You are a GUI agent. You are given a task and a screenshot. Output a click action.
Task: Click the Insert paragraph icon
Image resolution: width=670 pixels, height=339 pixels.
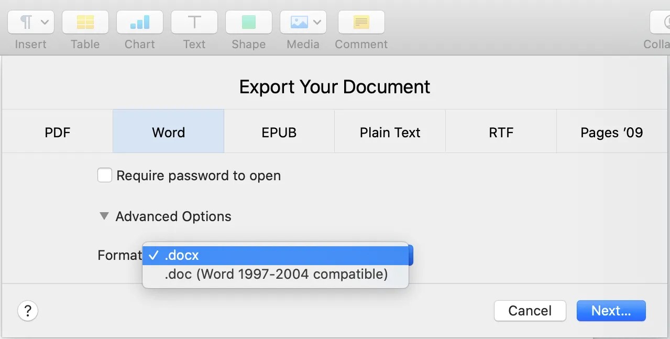click(25, 21)
